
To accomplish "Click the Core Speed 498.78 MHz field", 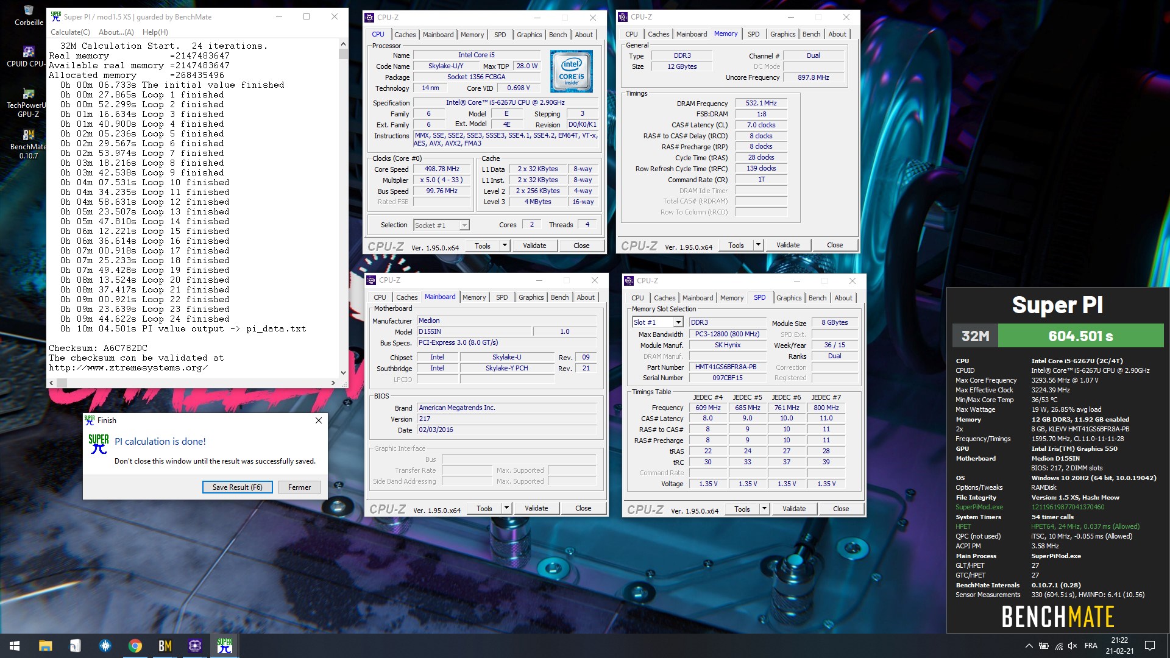I will pyautogui.click(x=442, y=169).
